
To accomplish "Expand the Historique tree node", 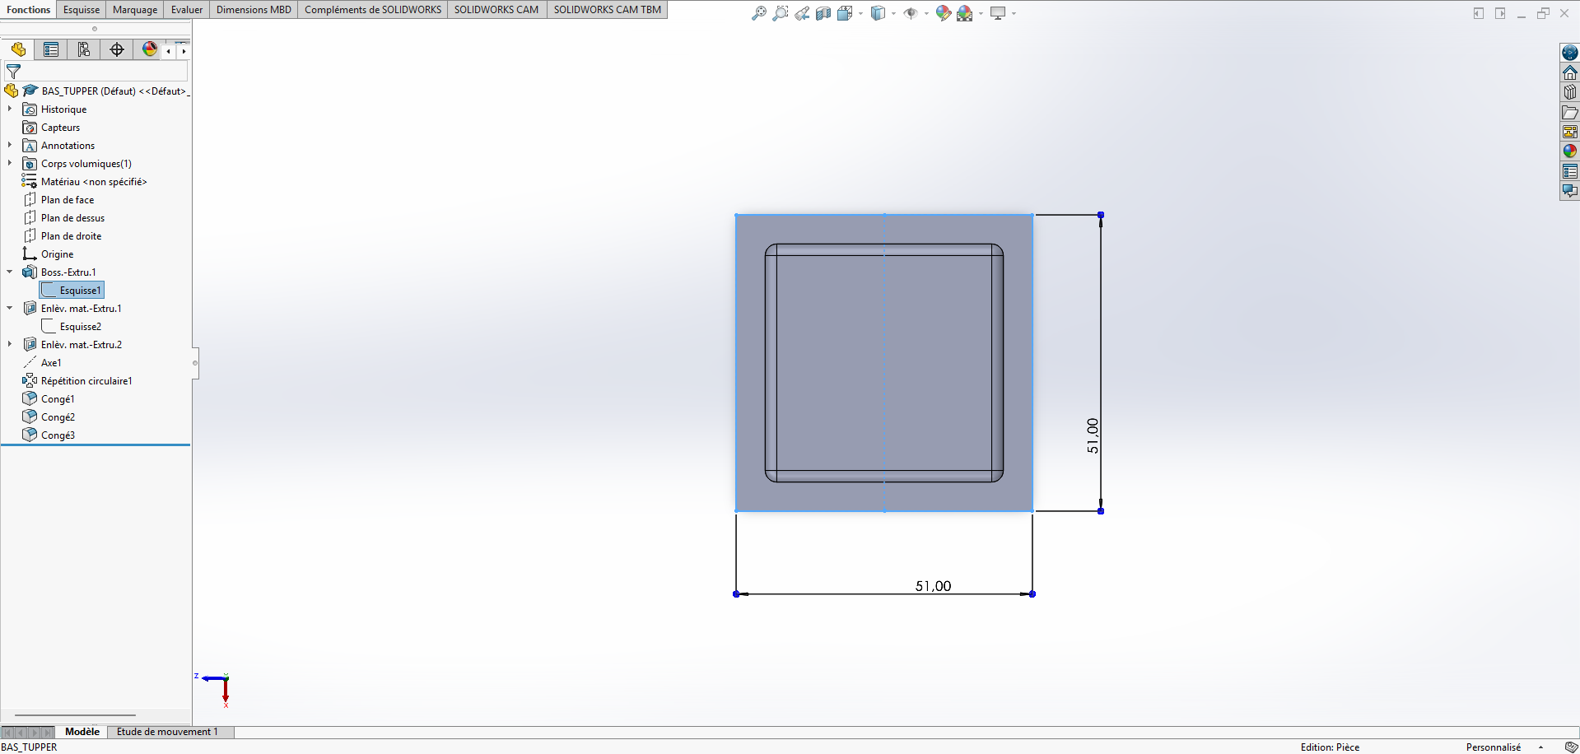I will [10, 109].
